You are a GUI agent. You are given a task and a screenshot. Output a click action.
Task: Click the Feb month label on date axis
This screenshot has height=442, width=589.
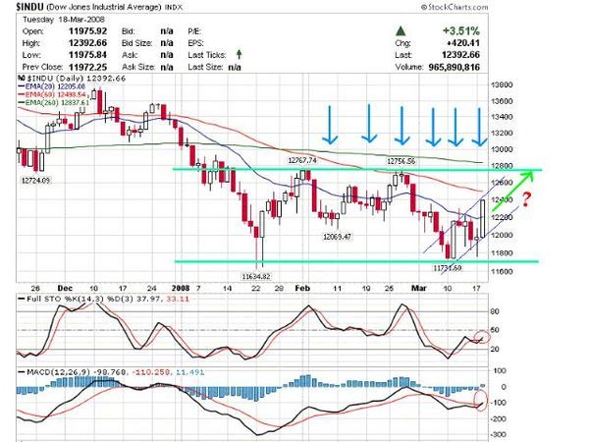(302, 288)
